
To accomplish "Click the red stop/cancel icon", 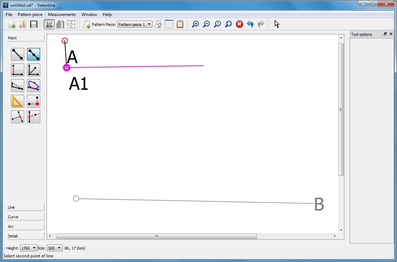I will click(x=239, y=24).
